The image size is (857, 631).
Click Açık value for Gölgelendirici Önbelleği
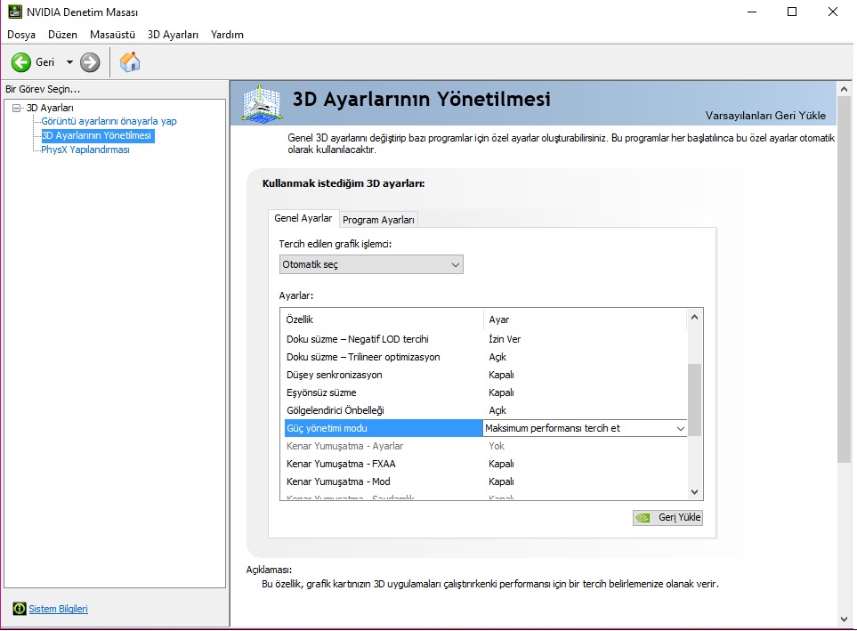click(497, 410)
